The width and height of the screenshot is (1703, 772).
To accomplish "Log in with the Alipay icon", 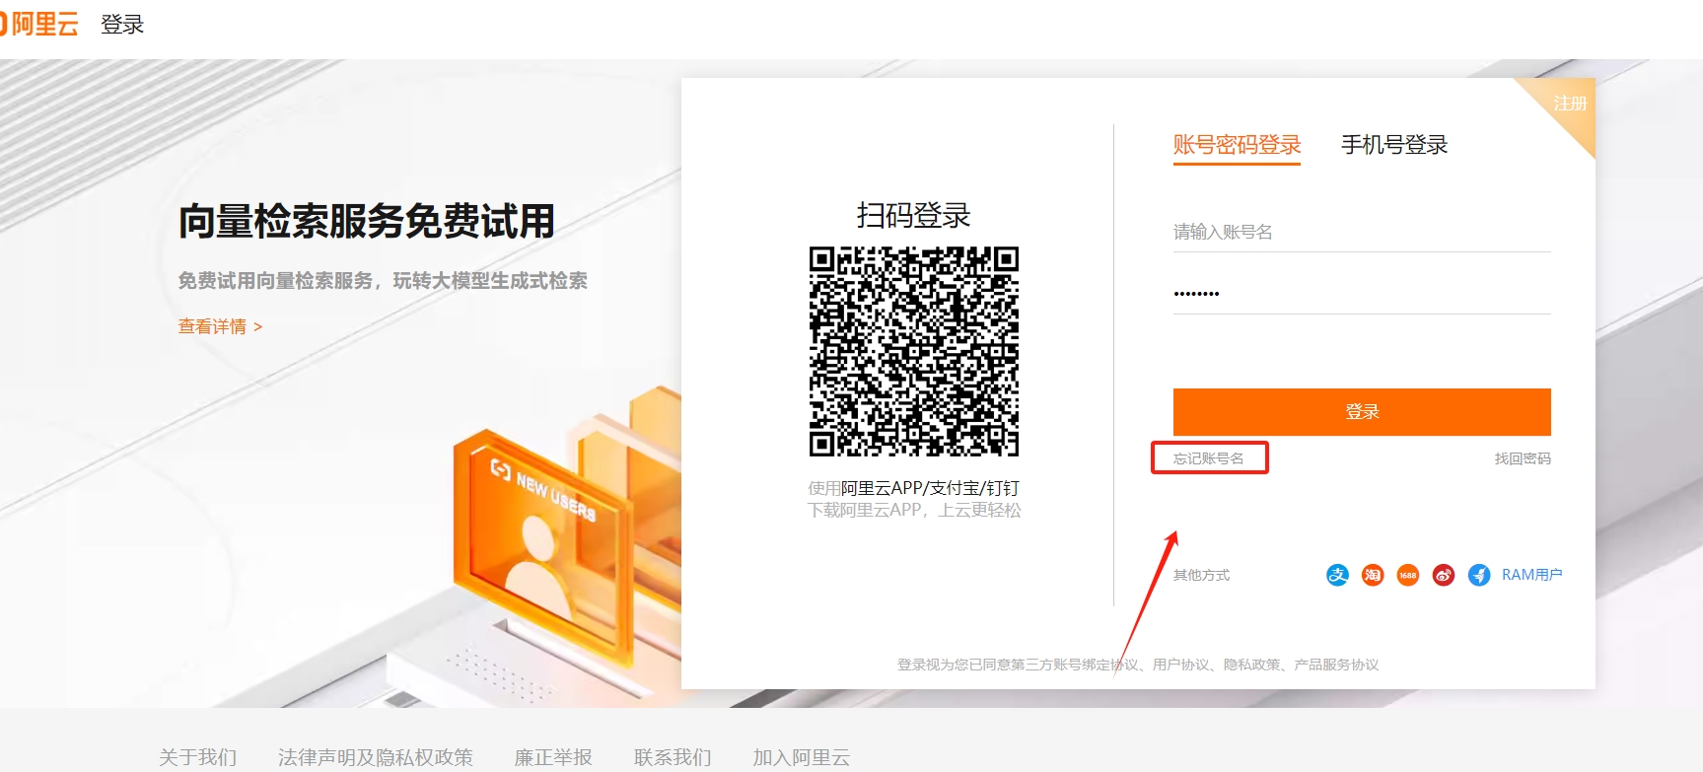I will (x=1337, y=575).
